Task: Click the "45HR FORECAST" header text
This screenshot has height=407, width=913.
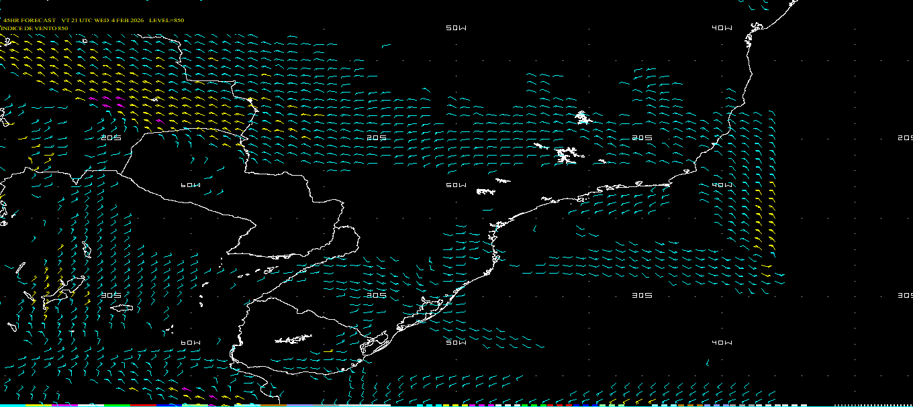Action: pyautogui.click(x=30, y=20)
